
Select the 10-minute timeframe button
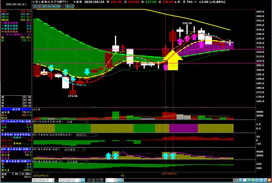(x=44, y=6)
